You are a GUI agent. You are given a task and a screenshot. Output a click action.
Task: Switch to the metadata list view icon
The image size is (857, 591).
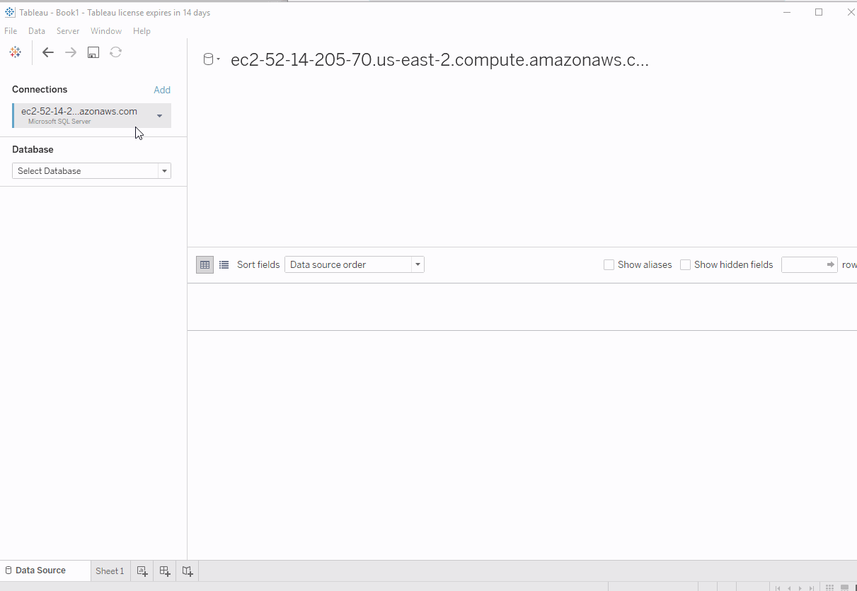point(224,264)
